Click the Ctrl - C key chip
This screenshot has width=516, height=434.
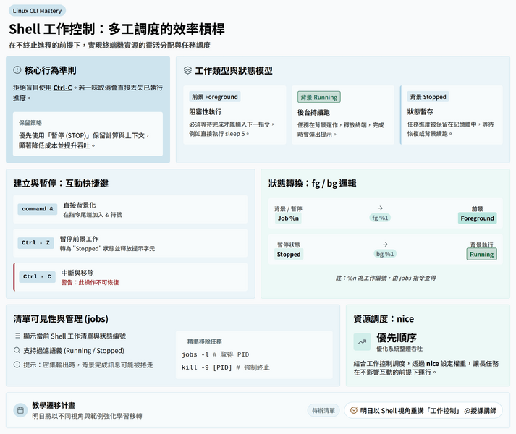[x=37, y=277]
